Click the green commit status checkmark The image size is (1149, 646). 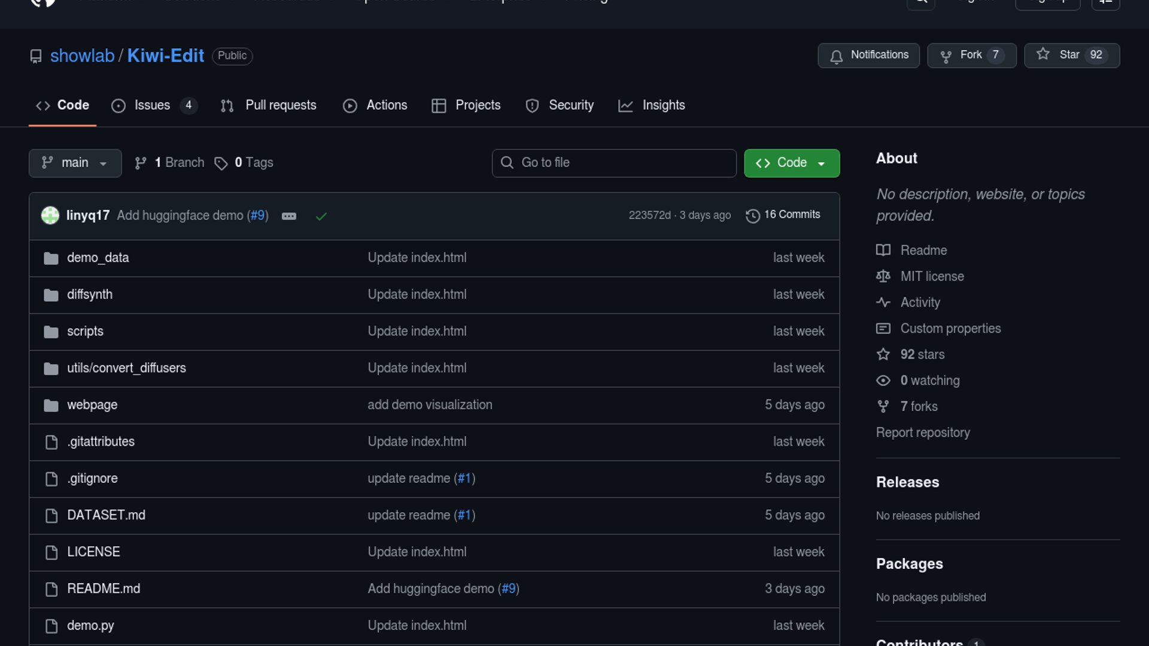(321, 216)
